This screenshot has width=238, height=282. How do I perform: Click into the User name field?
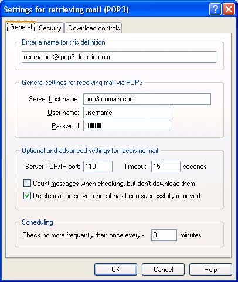pos(127,113)
